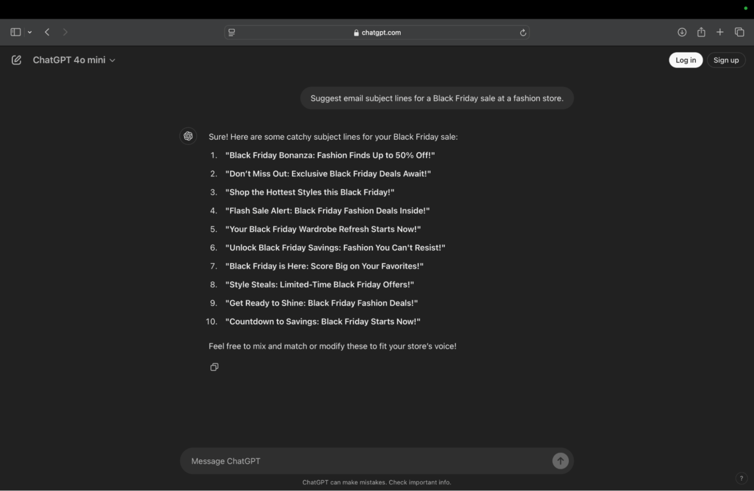Image resolution: width=754 pixels, height=491 pixels.
Task: Click "Unlock Black Friday Savings" subject line
Action: pyautogui.click(x=335, y=247)
